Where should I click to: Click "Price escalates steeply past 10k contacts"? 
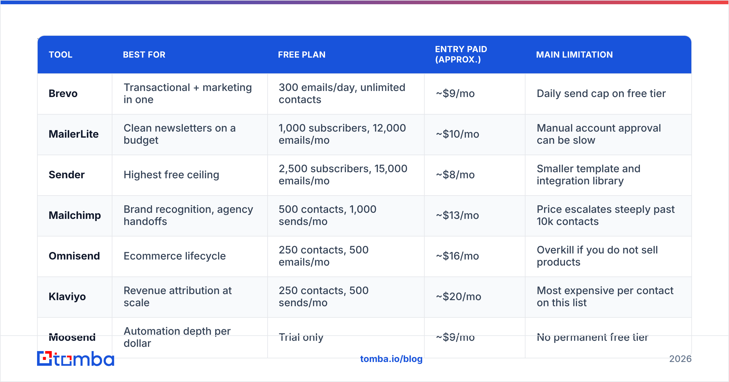[606, 215]
